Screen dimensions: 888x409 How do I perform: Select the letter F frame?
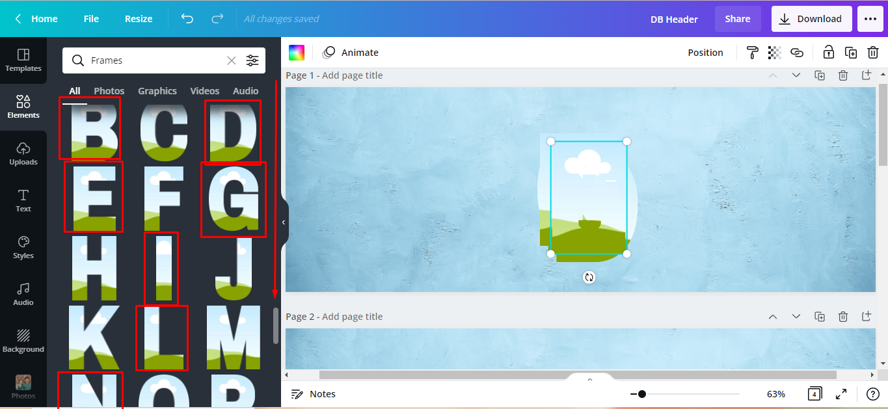click(x=163, y=198)
